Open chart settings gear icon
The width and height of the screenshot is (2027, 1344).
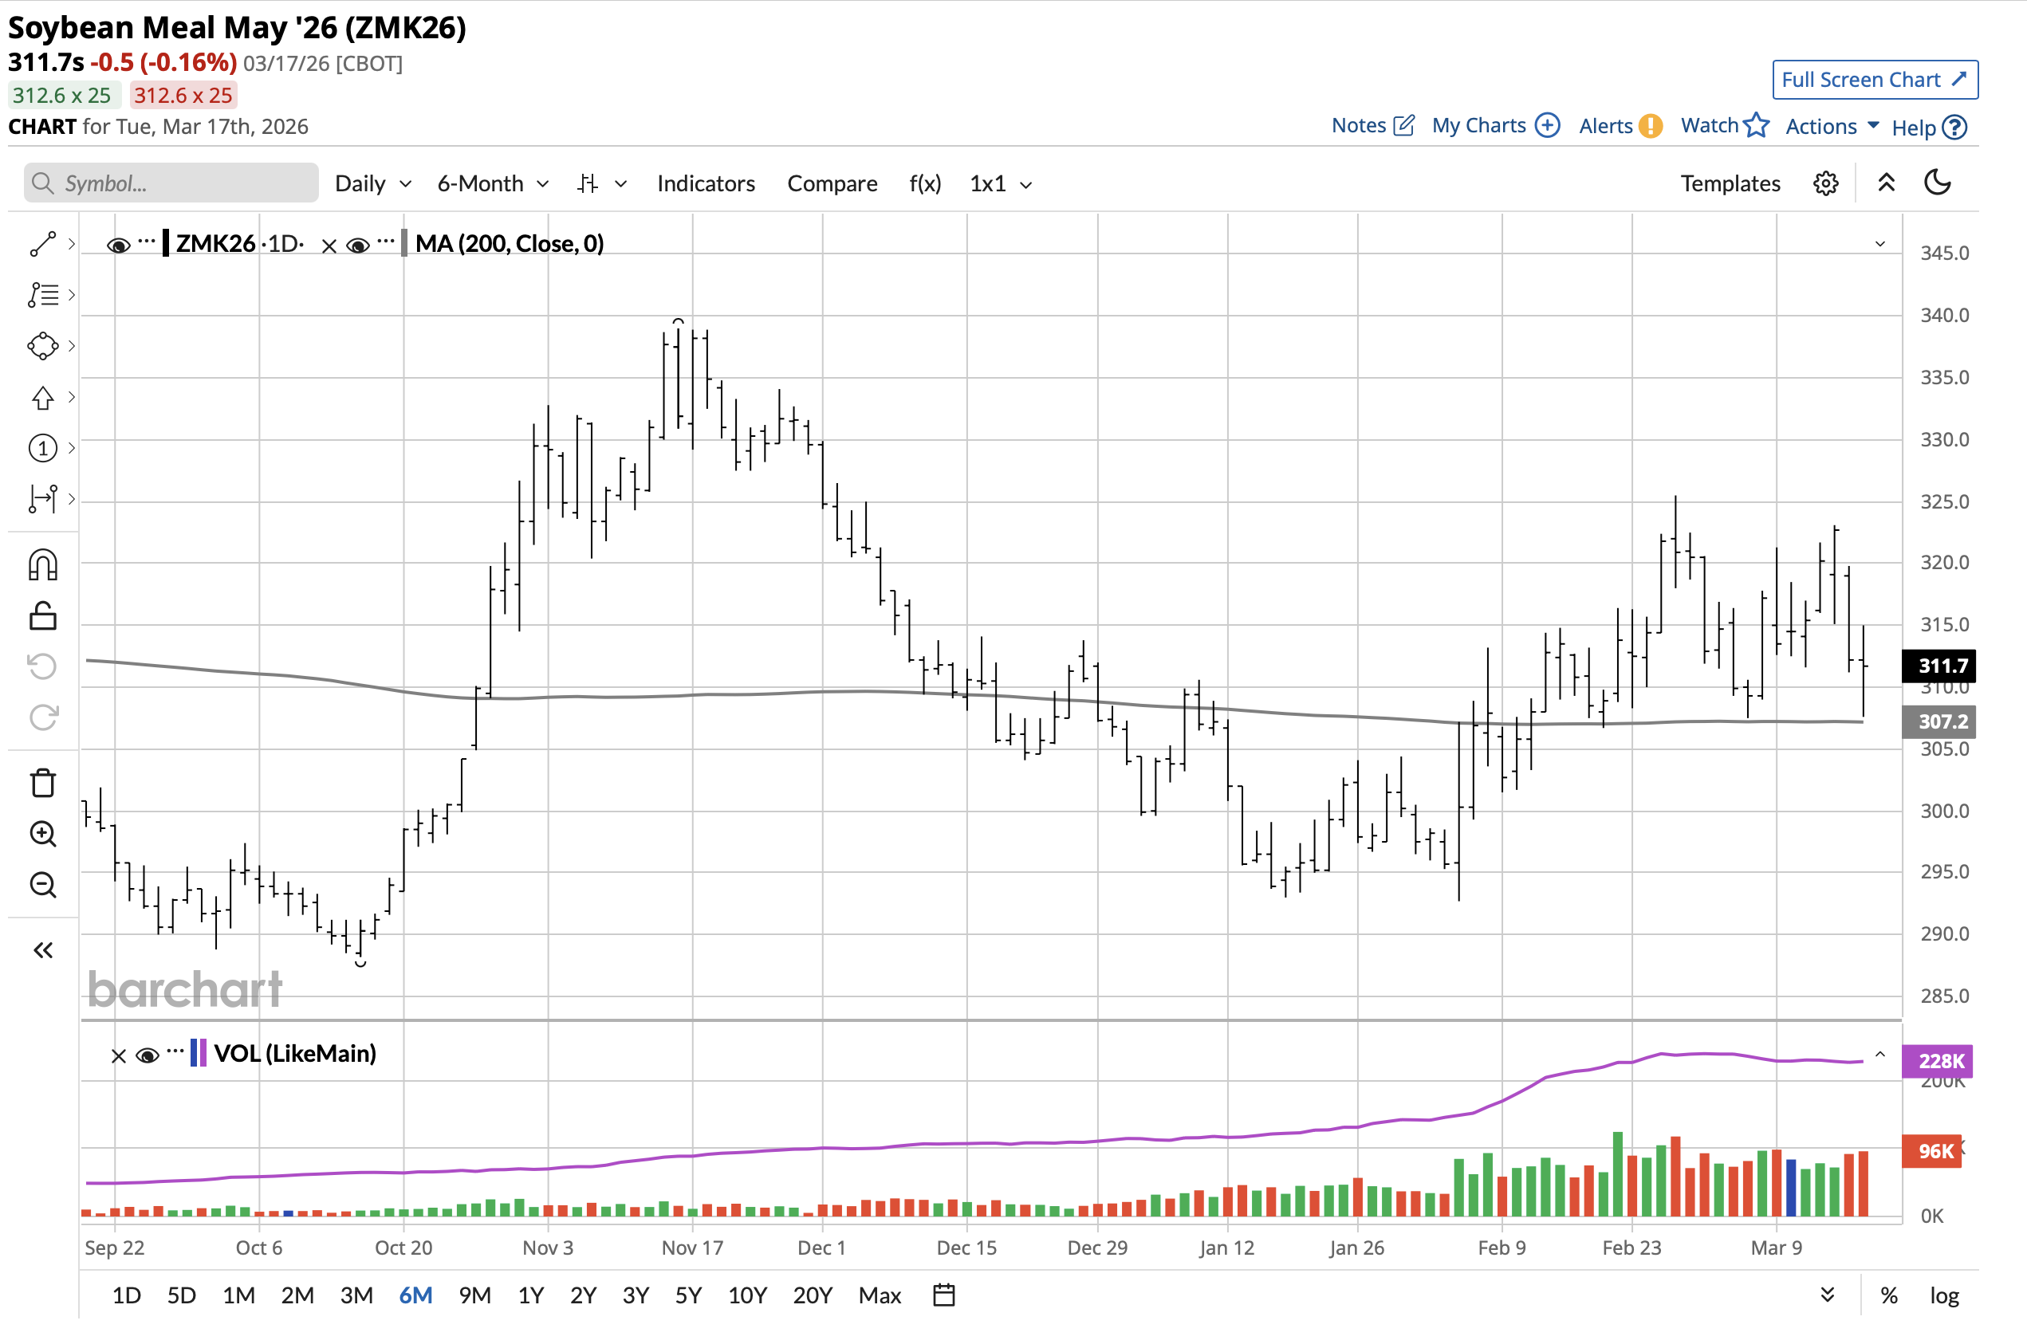tap(1825, 183)
